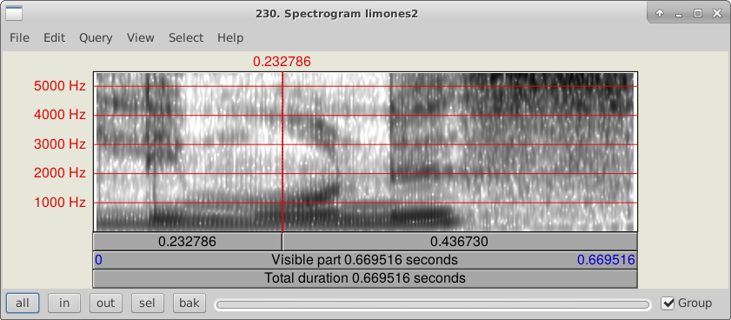Play the visible part 0.669516 seconds bar
Screen dimensions: 731x320
coord(365,260)
